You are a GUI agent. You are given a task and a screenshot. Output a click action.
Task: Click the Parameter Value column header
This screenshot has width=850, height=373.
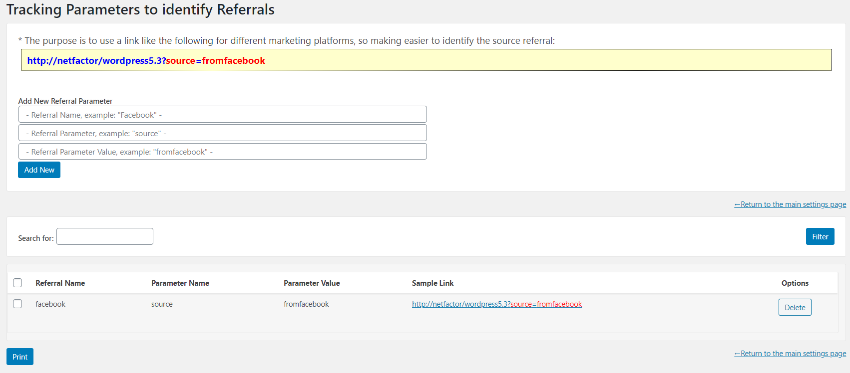tap(312, 283)
